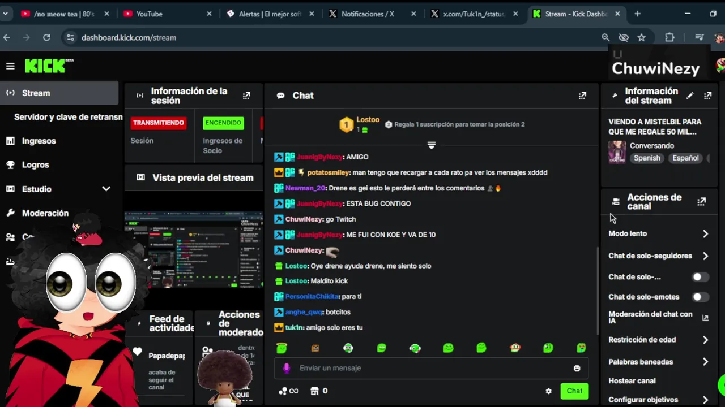Close the x.com/Tuk1n_/status tab
This screenshot has height=407, width=725.
pyautogui.click(x=515, y=14)
